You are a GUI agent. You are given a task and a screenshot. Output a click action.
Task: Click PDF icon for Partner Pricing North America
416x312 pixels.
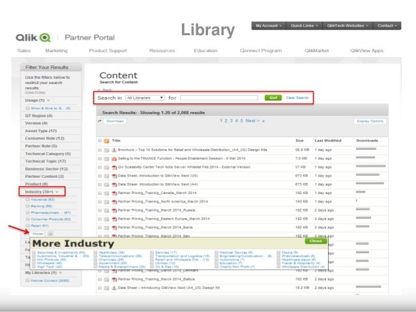click(114, 202)
